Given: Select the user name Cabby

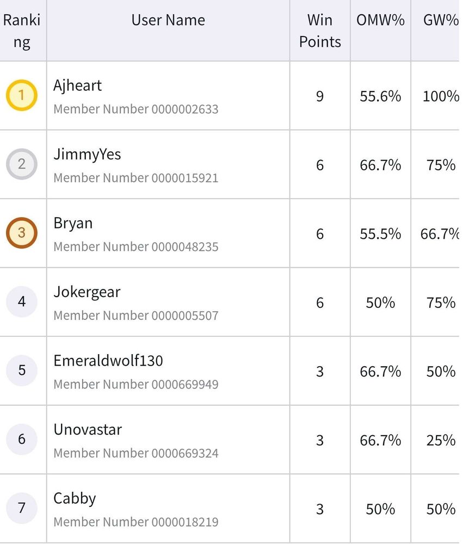Looking at the screenshot, I should pyautogui.click(x=75, y=498).
